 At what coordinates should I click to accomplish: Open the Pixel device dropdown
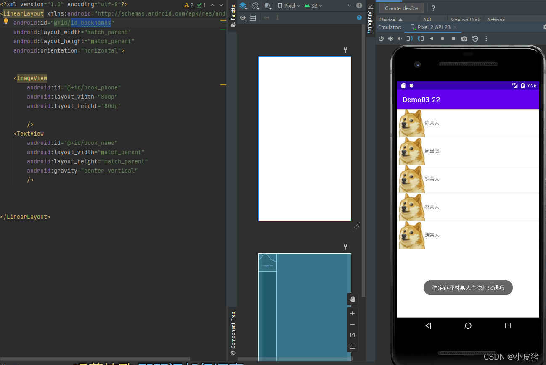tap(289, 6)
